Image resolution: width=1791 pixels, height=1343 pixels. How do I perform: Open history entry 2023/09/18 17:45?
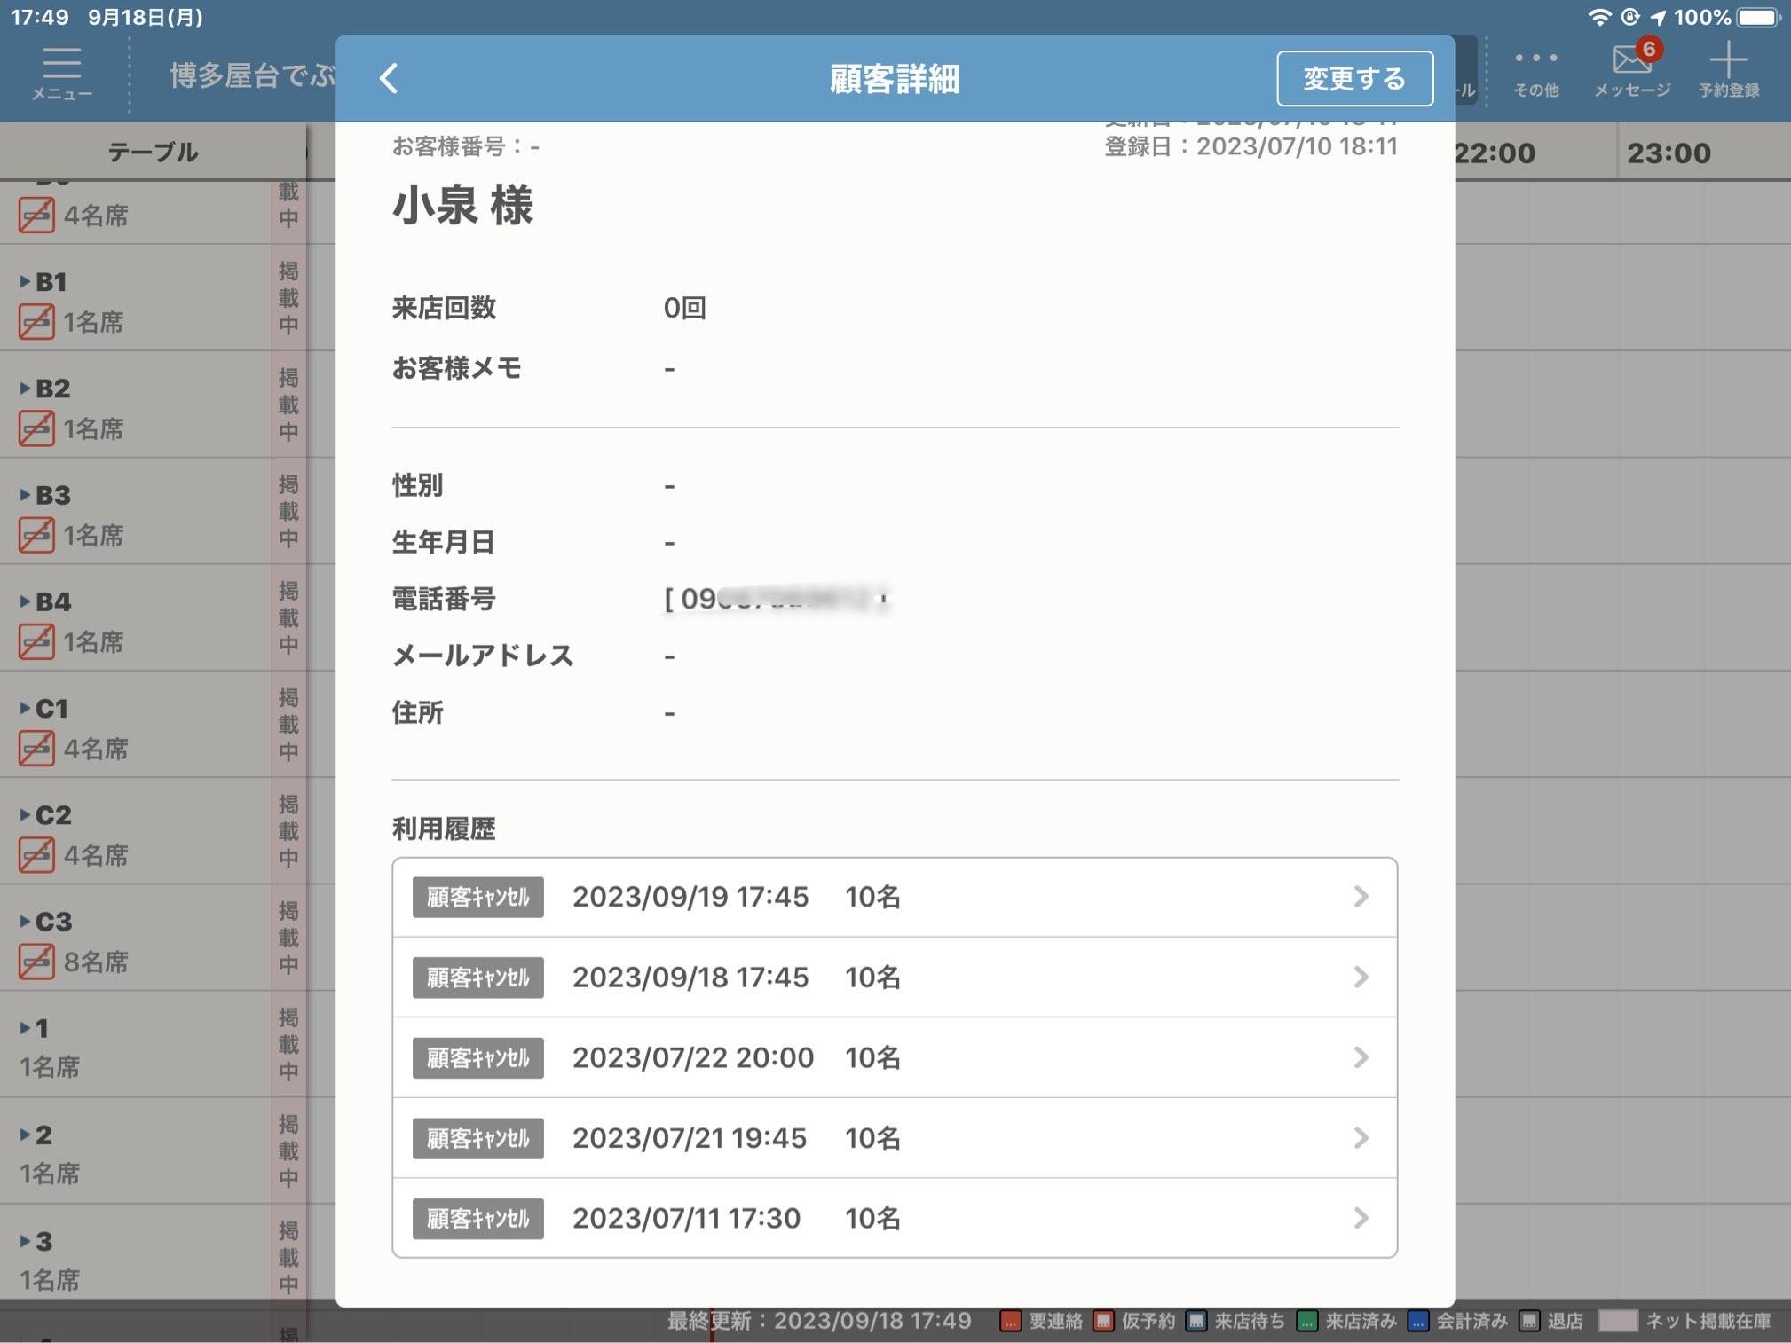[x=895, y=977]
